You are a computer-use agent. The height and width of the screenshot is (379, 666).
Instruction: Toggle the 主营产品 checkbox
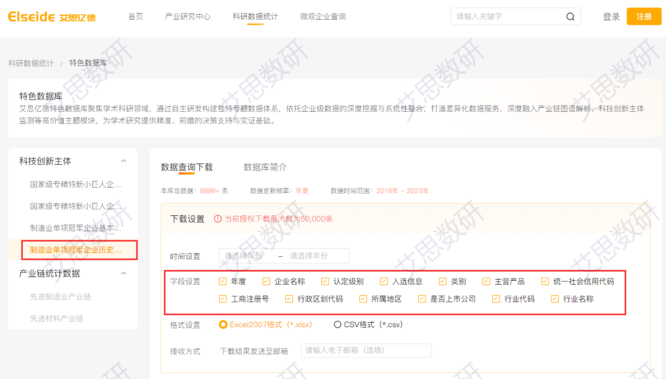pyautogui.click(x=486, y=281)
